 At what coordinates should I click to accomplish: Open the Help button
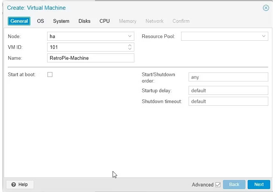click(x=20, y=185)
